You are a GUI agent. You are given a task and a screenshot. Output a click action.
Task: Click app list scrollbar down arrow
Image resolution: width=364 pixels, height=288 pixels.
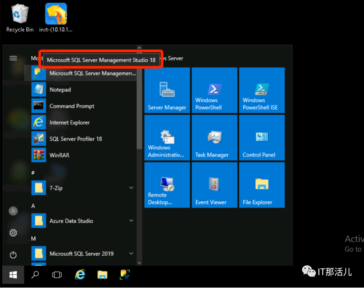click(x=139, y=263)
